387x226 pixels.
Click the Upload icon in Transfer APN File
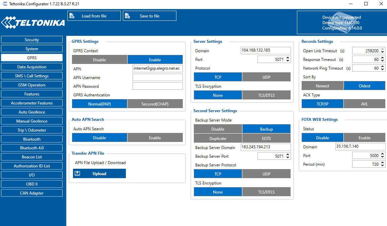[77, 173]
